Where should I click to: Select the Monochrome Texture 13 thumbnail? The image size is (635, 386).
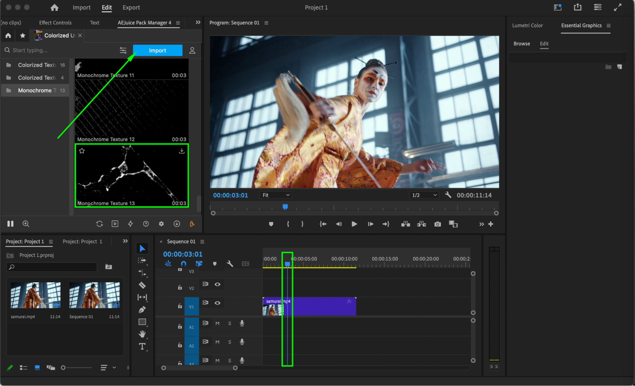click(x=132, y=175)
